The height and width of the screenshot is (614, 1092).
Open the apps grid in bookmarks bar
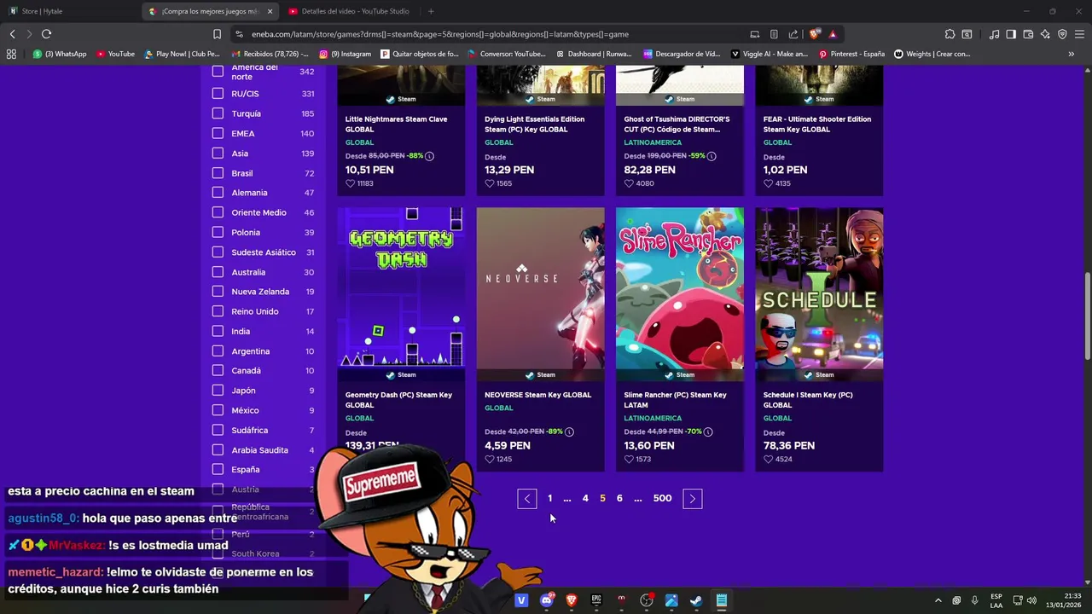click(11, 54)
